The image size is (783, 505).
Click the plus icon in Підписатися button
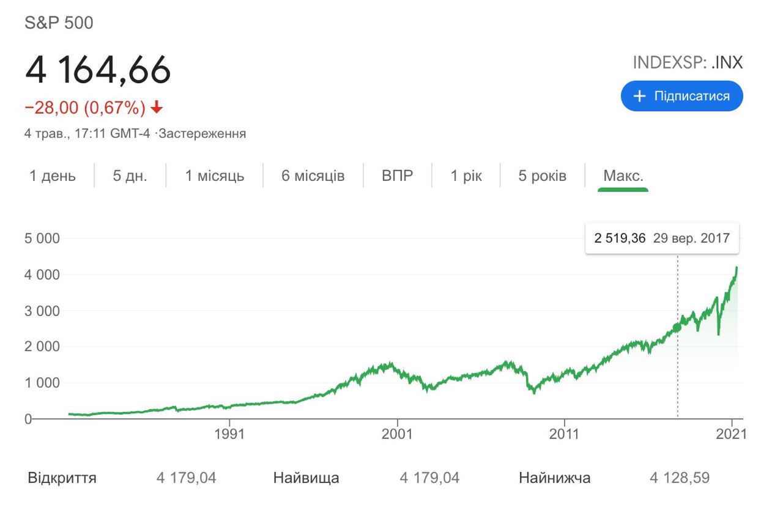point(639,97)
